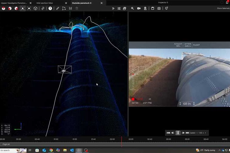Decrease playback speed with left arrow
Viewport: 230px width, 153px height.
pyautogui.click(x=197, y=133)
